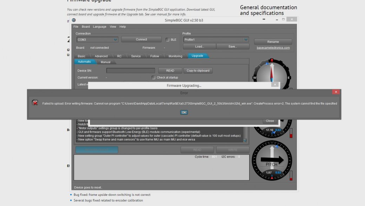
Task: Click the Load... profile button
Action: pos(199,47)
